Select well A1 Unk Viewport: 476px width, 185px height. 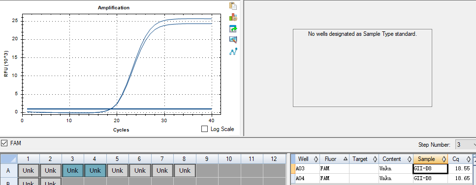tap(28, 171)
